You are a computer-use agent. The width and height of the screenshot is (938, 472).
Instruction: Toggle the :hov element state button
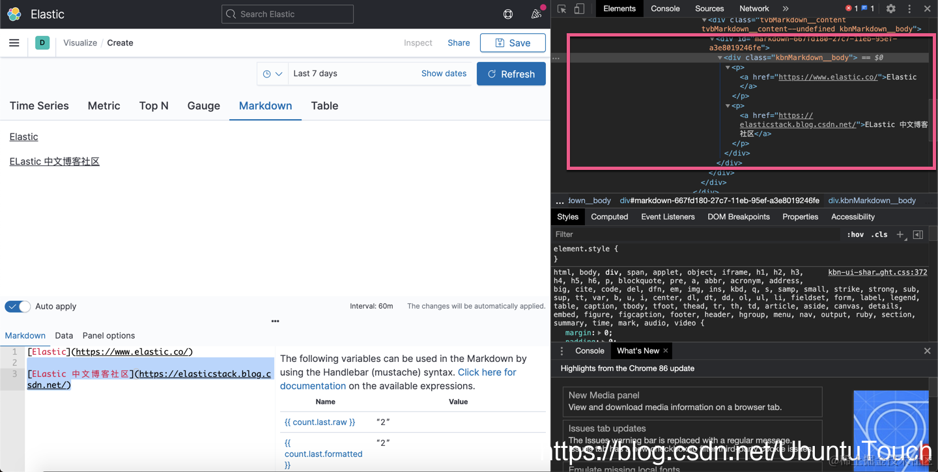[855, 234]
